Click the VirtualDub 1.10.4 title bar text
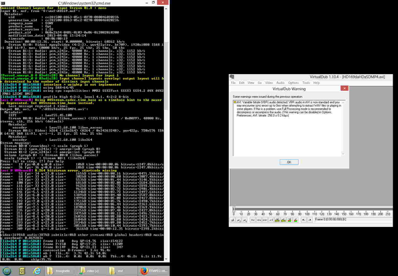This screenshot has height=276, width=398. pyautogui.click(x=347, y=77)
